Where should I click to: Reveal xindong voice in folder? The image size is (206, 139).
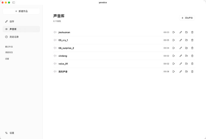pyautogui.click(x=186, y=56)
